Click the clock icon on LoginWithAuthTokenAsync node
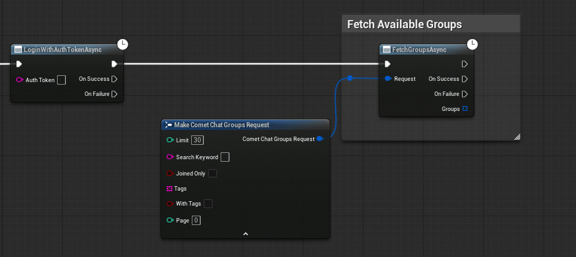Screen dimensions: 576x257 pyautogui.click(x=123, y=45)
